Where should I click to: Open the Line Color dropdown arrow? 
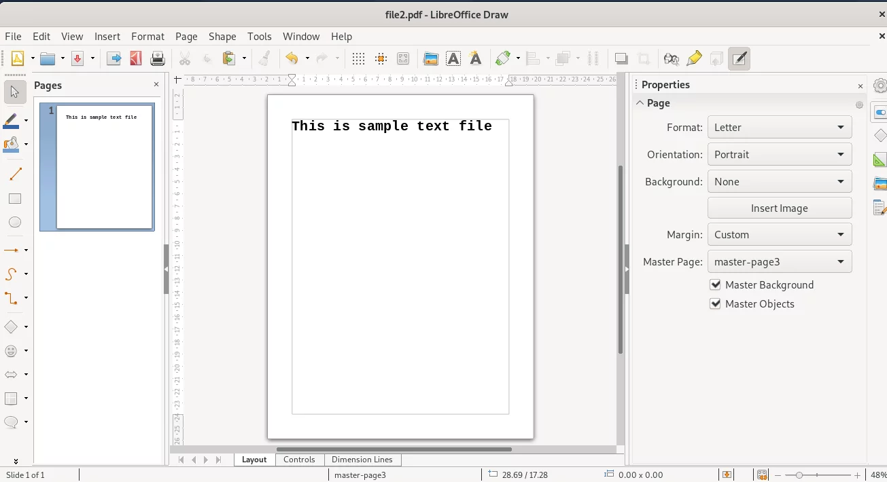(x=26, y=121)
